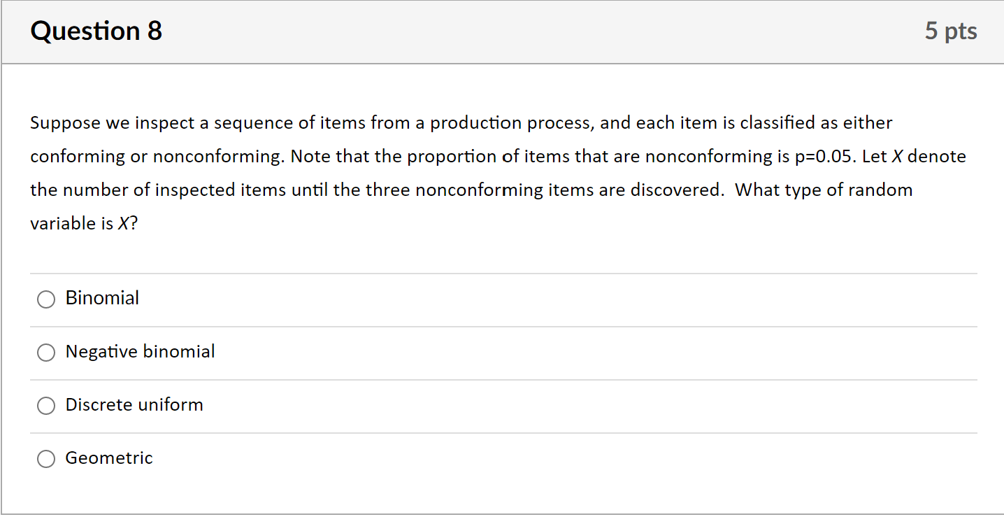Image resolution: width=1004 pixels, height=517 pixels.
Task: Select the Discrete uniform radio button
Action: tap(45, 406)
